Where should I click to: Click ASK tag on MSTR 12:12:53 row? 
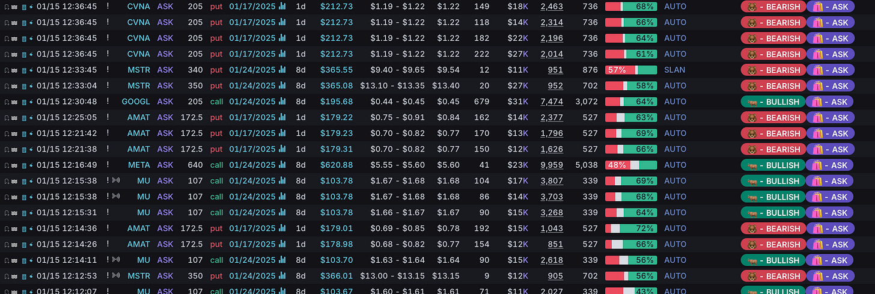coord(830,276)
